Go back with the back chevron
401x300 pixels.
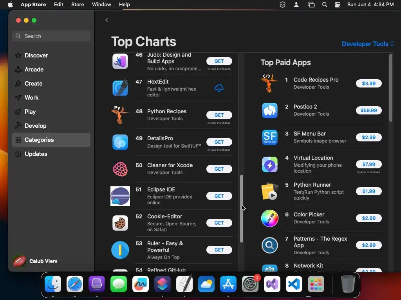click(x=107, y=20)
